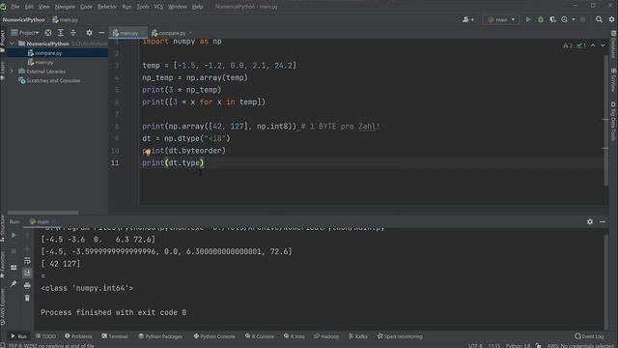Open the VCS menu
Screen dimensions: 618x348
pos(158,7)
